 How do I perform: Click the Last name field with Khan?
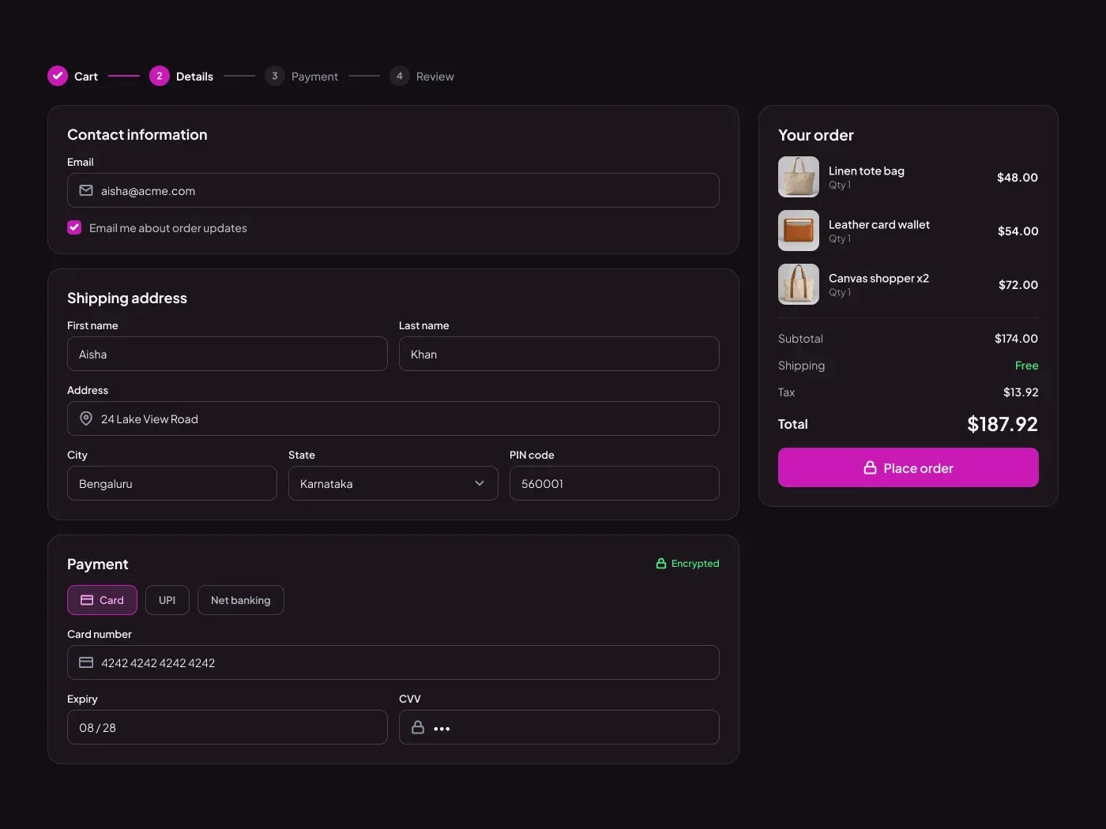pyautogui.click(x=559, y=354)
